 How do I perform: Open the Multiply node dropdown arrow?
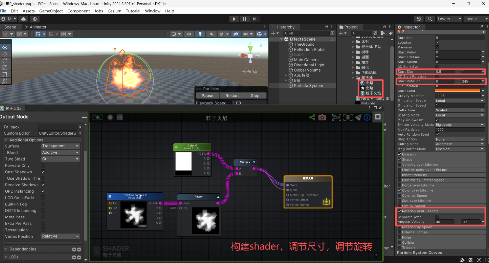(254, 162)
